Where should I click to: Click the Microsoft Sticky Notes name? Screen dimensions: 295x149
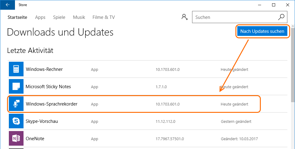[48, 87]
